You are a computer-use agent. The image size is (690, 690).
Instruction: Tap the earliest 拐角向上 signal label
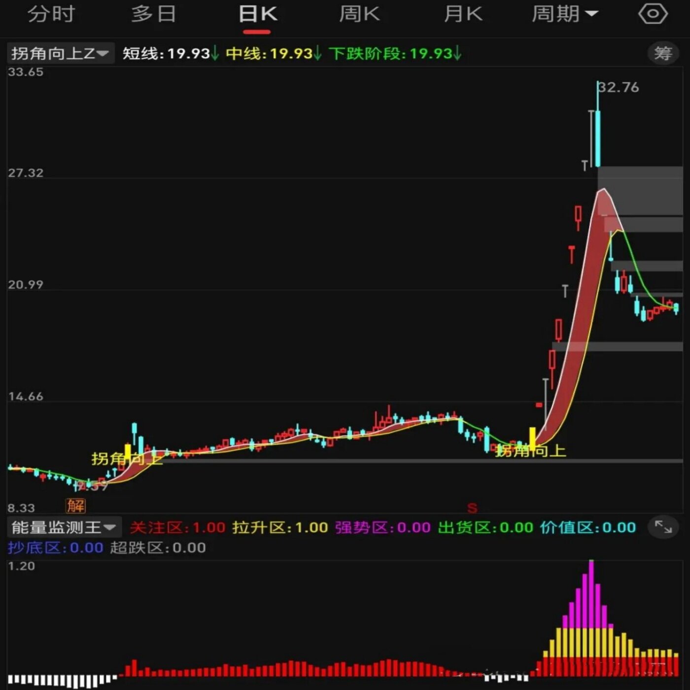pyautogui.click(x=127, y=459)
